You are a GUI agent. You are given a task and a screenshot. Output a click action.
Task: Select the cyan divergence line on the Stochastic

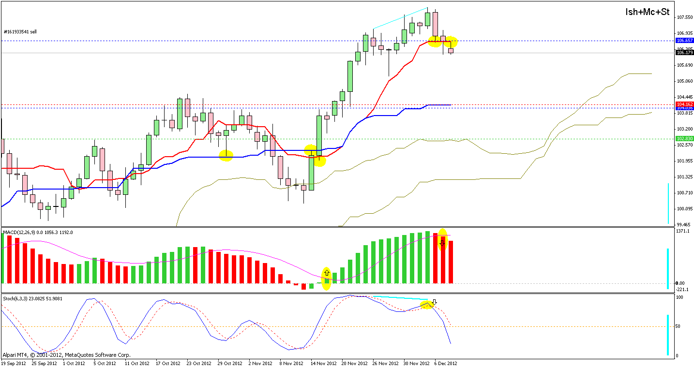pos(400,298)
